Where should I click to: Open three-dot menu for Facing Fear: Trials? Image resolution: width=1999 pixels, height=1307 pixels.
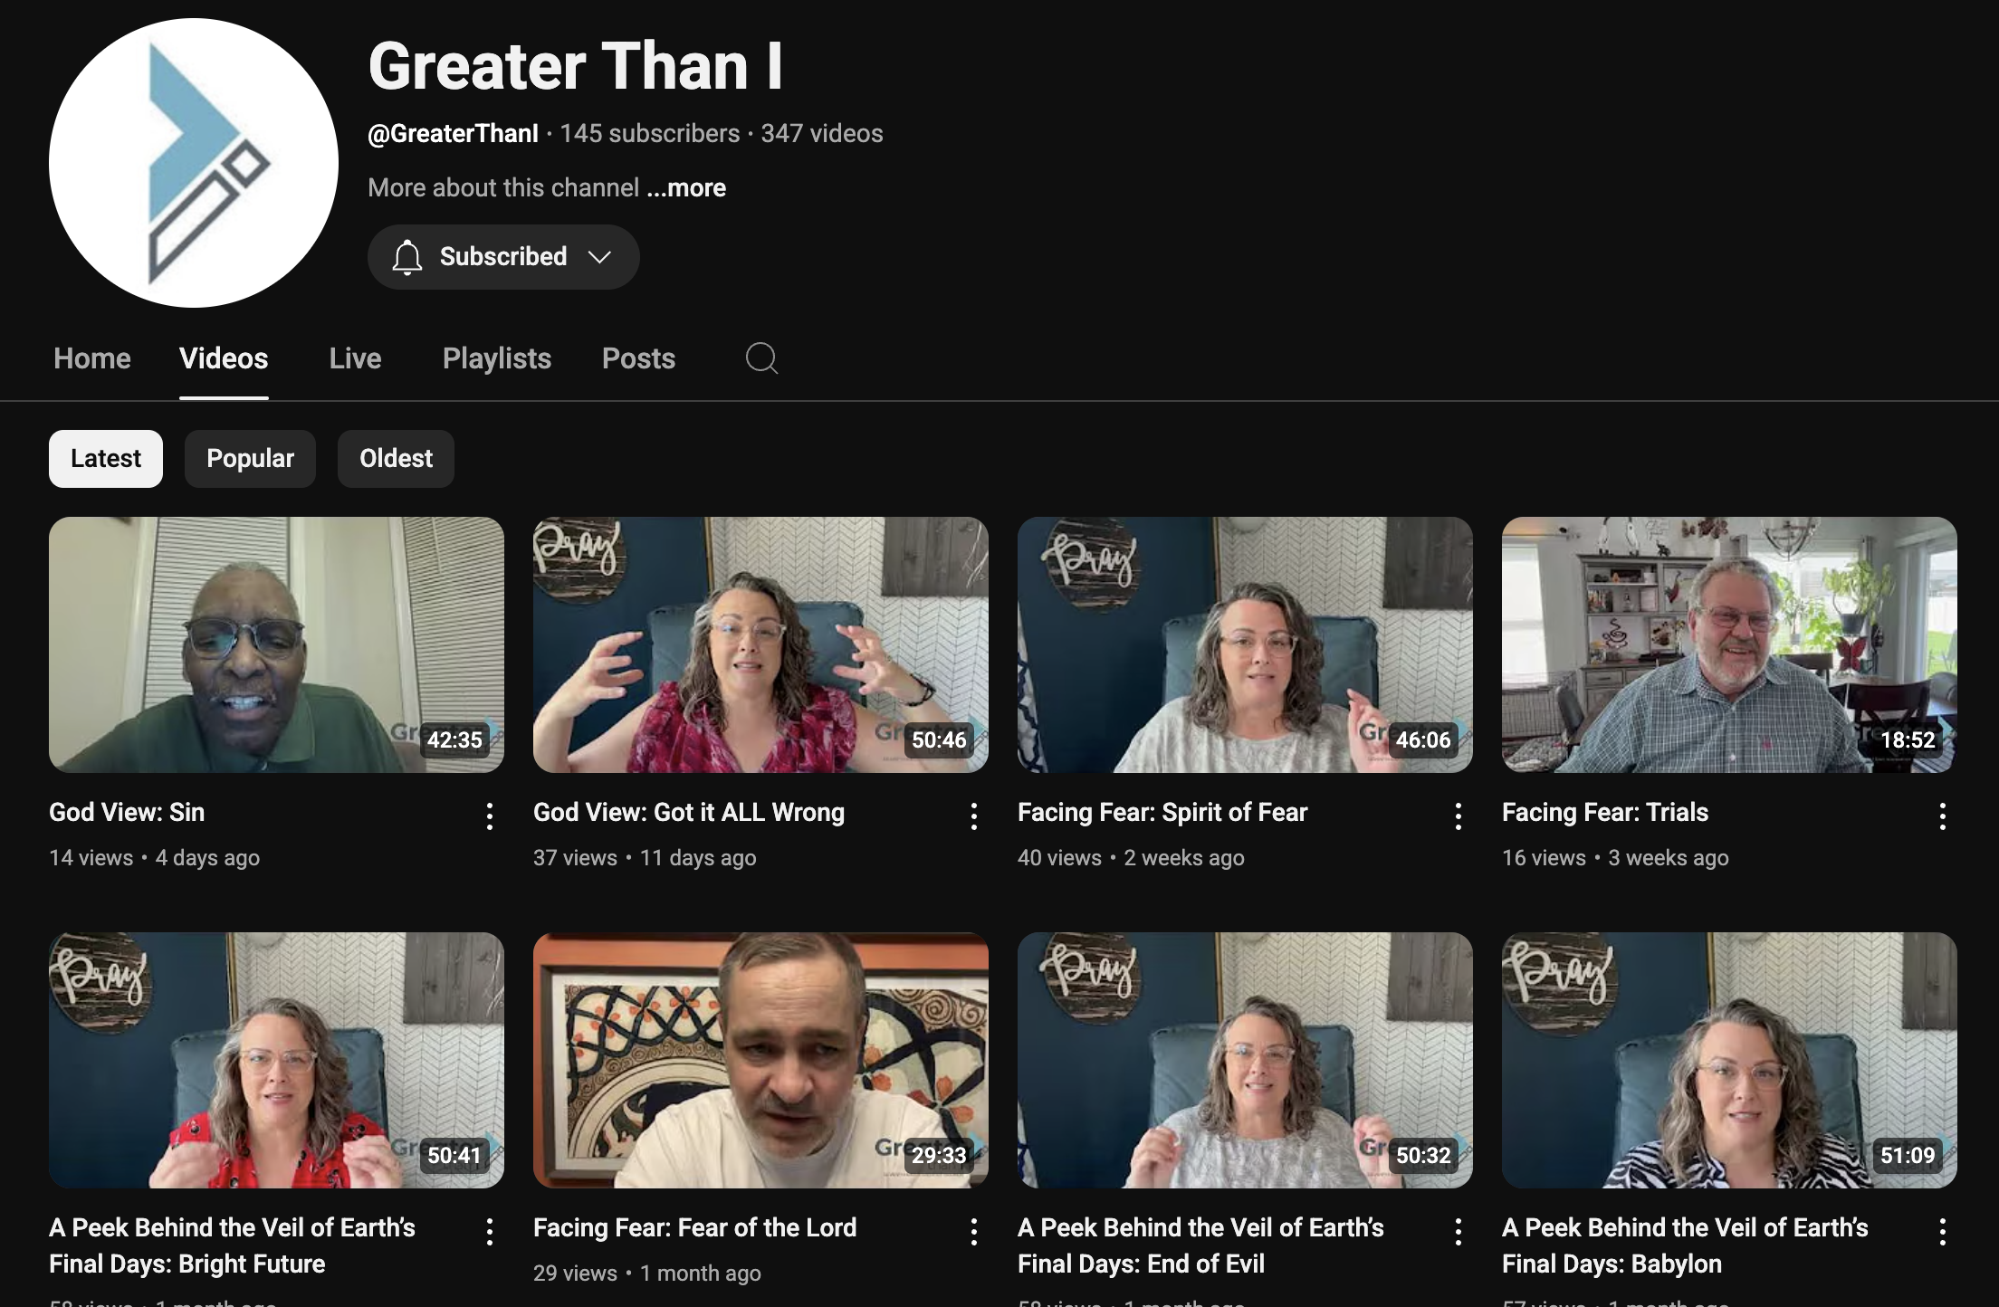click(1942, 816)
